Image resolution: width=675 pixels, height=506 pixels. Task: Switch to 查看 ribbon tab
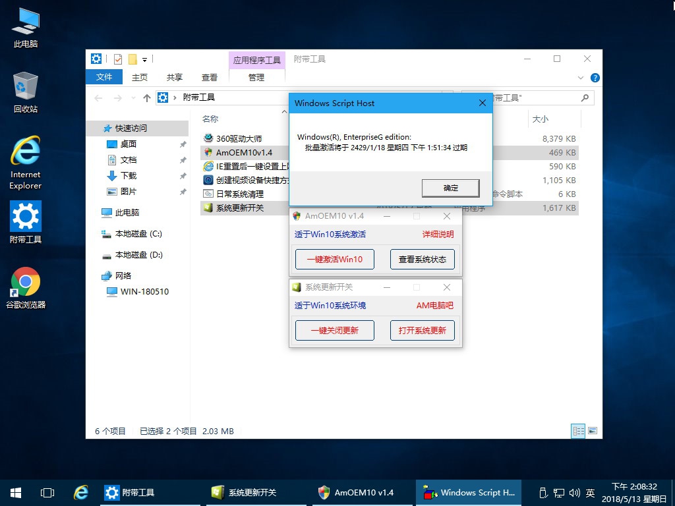(x=210, y=78)
